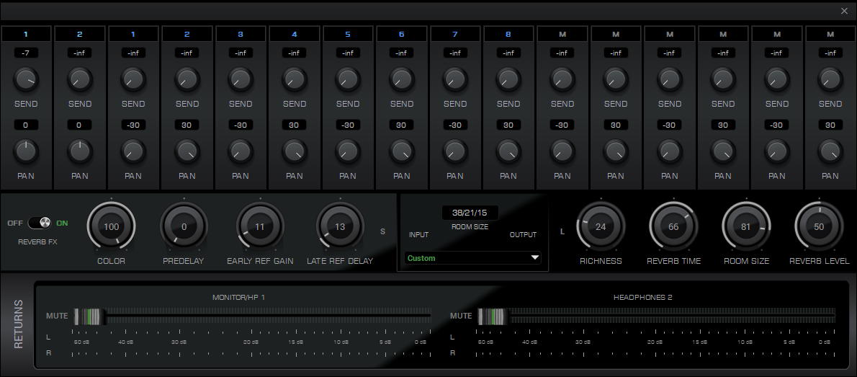Click the SEND knob of channel 3

click(x=240, y=80)
